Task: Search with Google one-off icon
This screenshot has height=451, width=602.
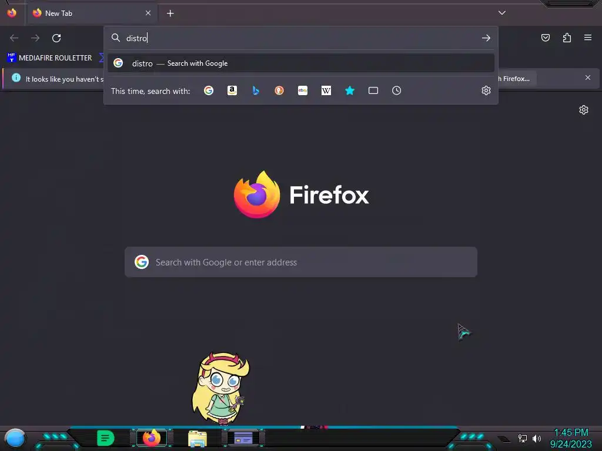Action: [209, 90]
